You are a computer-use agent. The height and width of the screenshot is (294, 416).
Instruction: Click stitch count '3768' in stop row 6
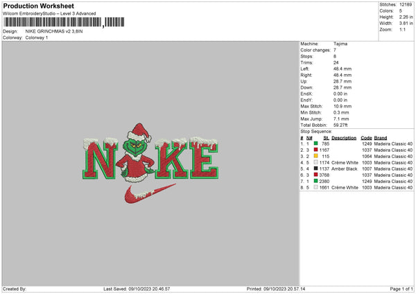coord(324,175)
